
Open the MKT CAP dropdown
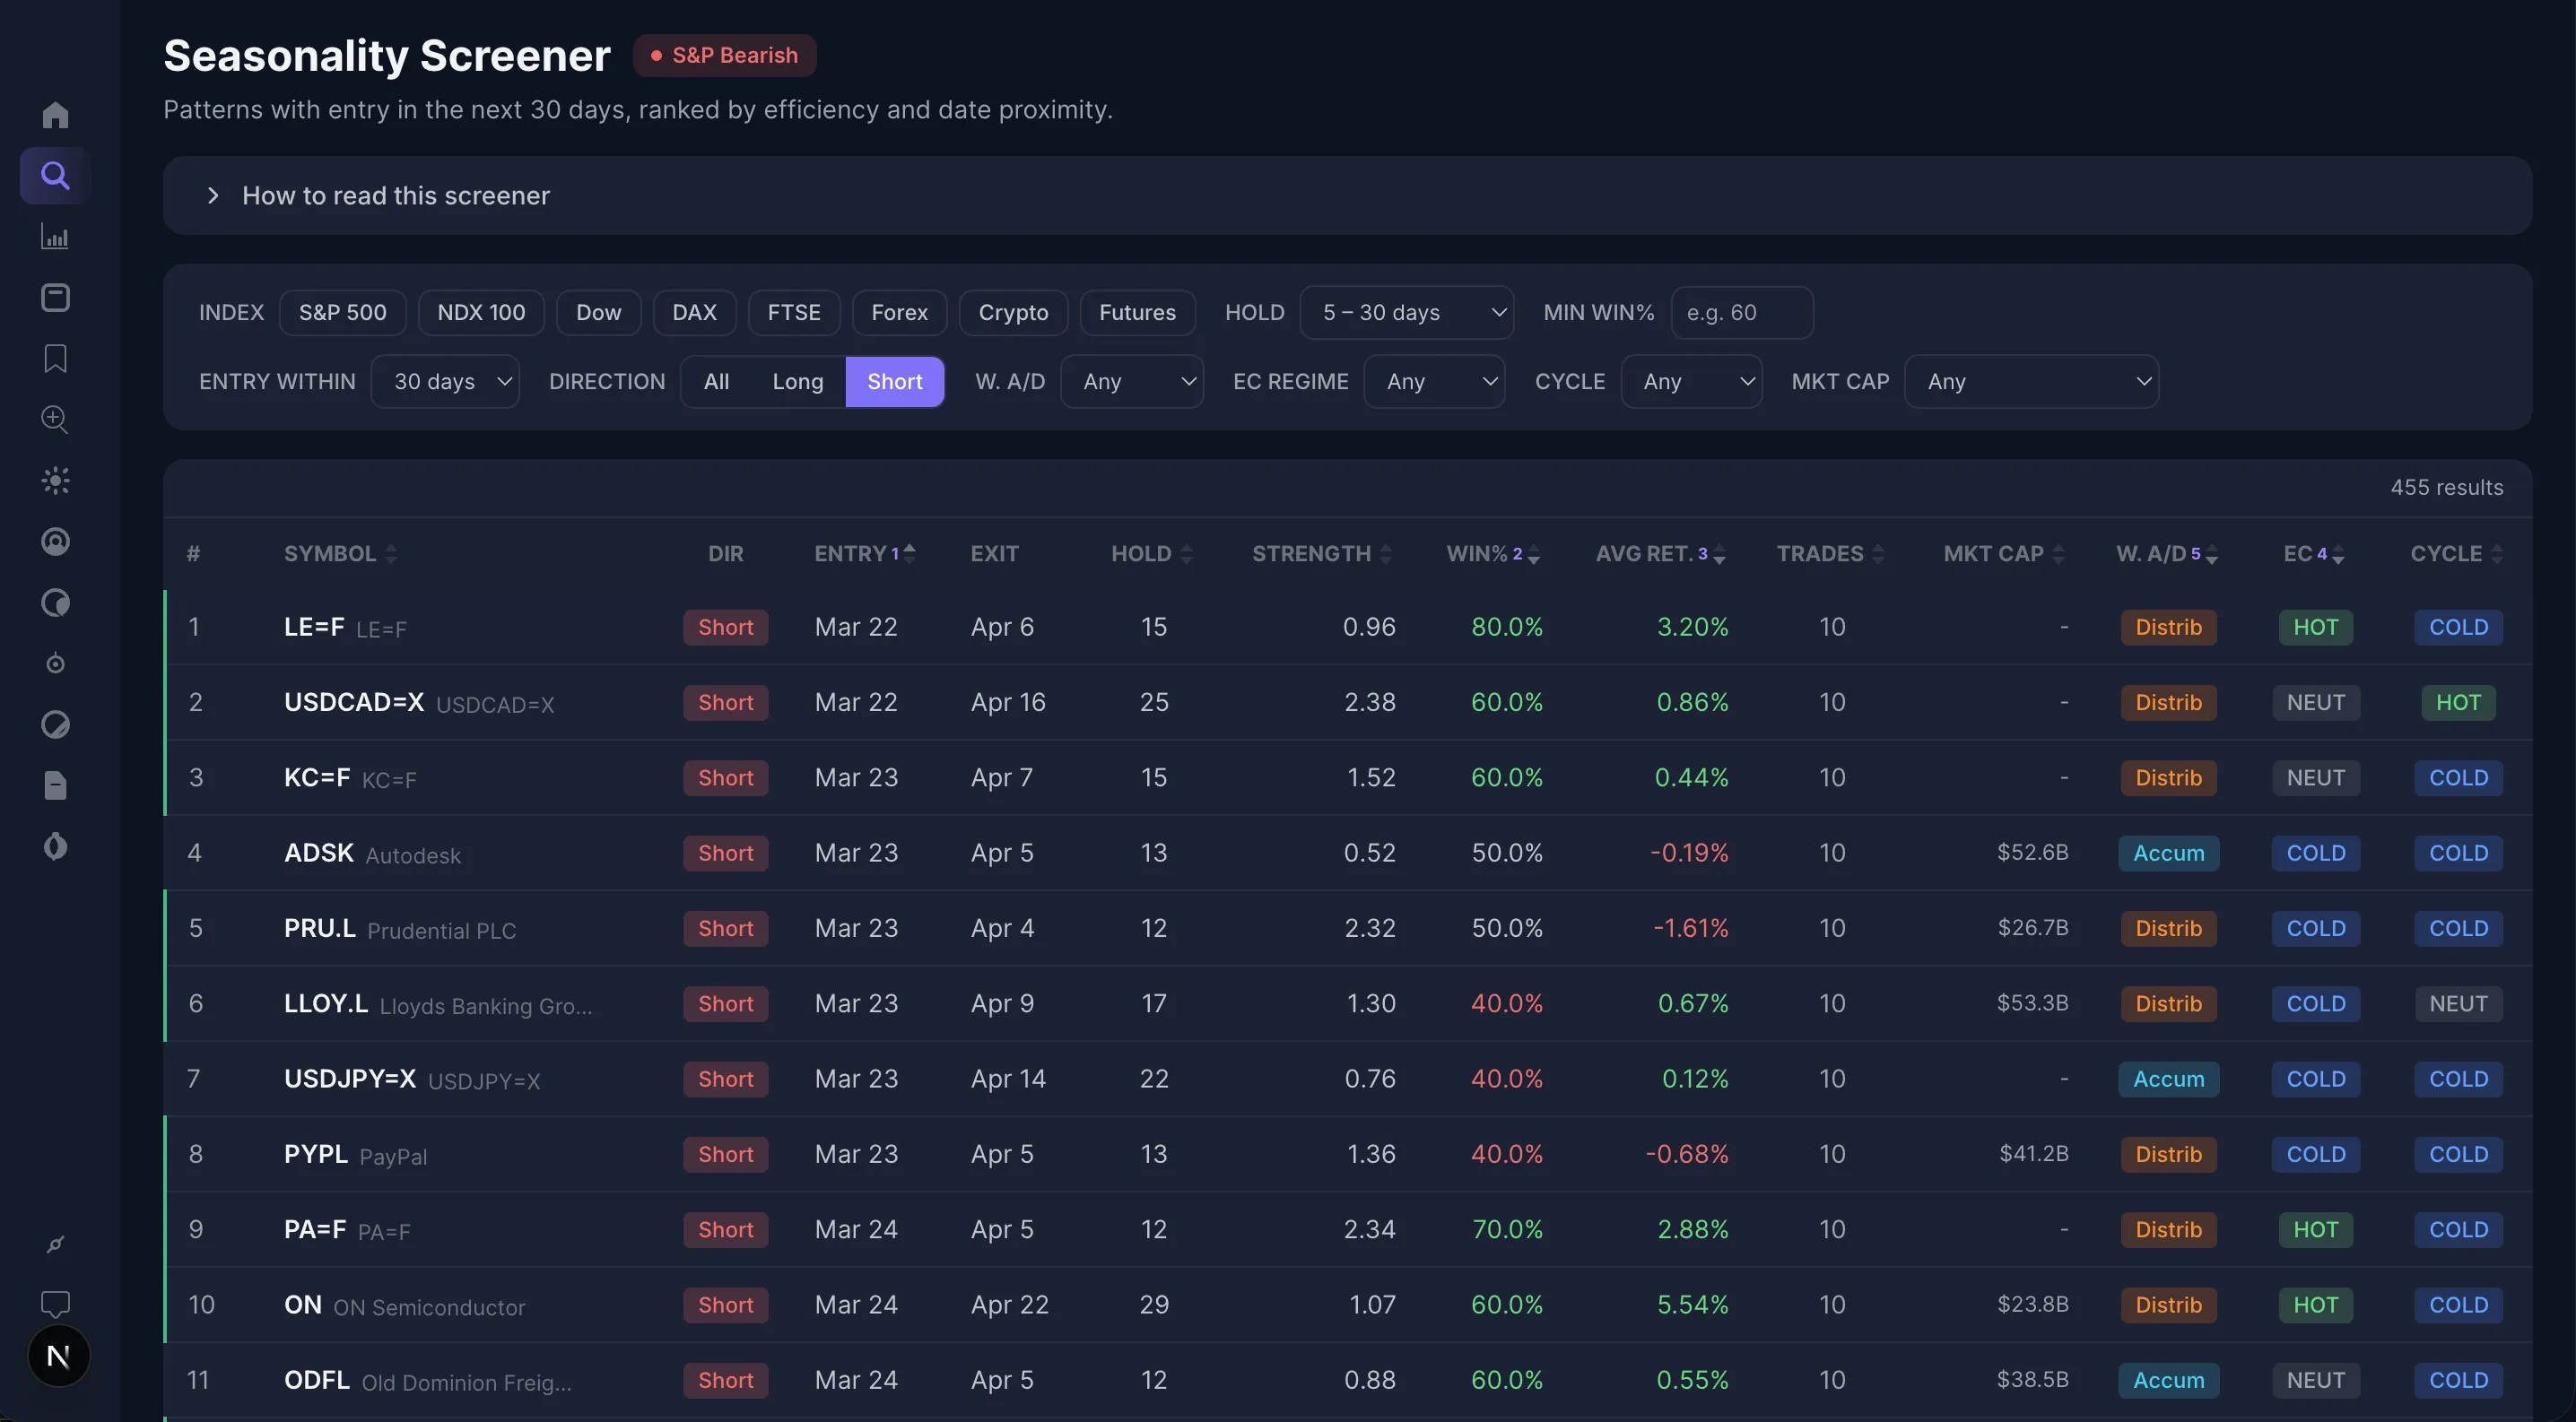click(2032, 381)
